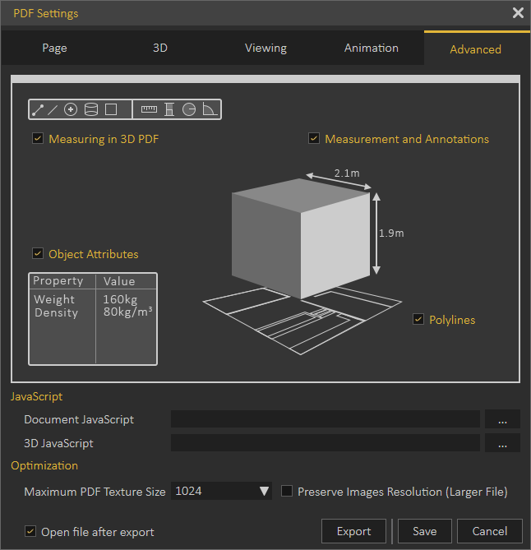The width and height of the screenshot is (531, 550).
Task: Click the circle center plus icon
Action: click(71, 109)
